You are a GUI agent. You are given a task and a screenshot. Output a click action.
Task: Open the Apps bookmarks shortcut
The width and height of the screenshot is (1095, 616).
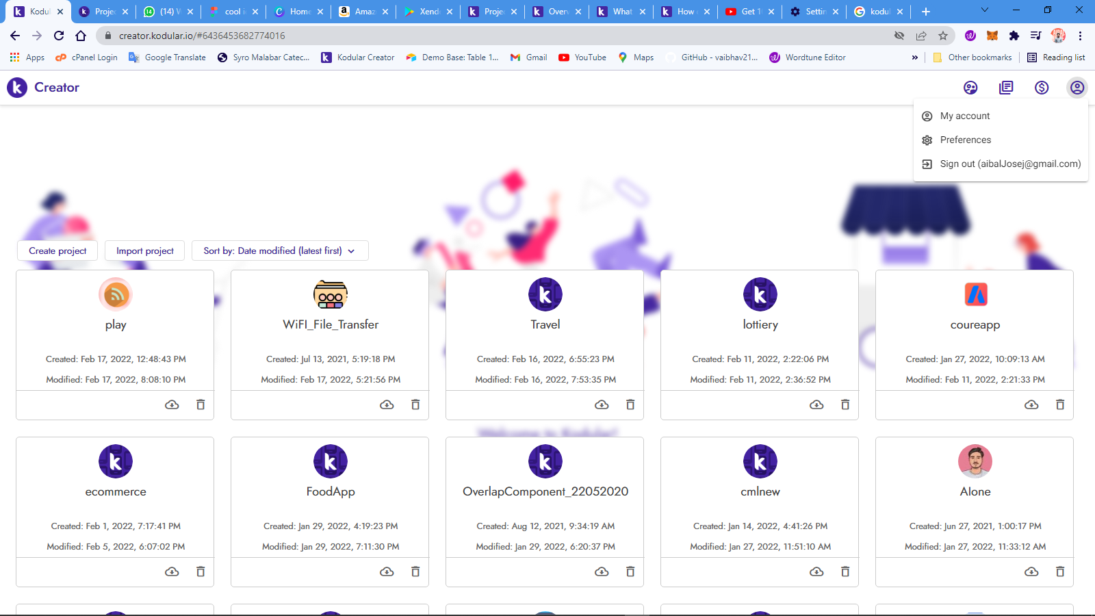(x=27, y=57)
